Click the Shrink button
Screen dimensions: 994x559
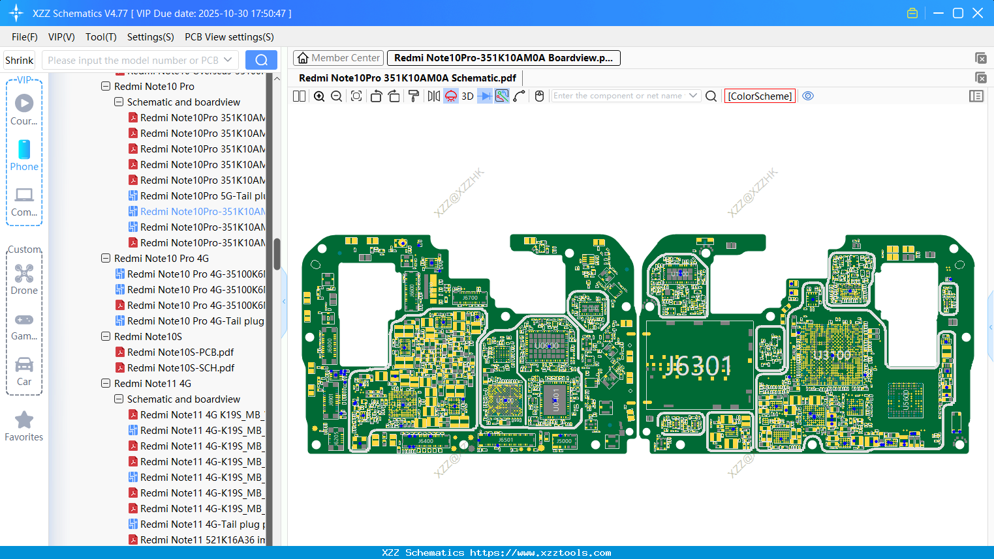(x=20, y=60)
